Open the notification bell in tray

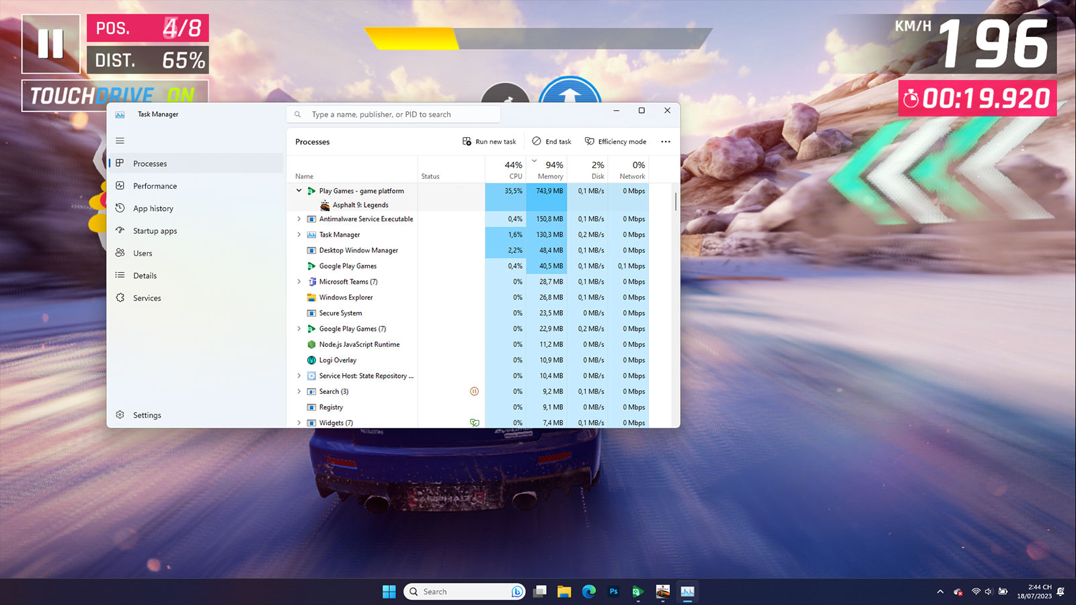(1061, 592)
